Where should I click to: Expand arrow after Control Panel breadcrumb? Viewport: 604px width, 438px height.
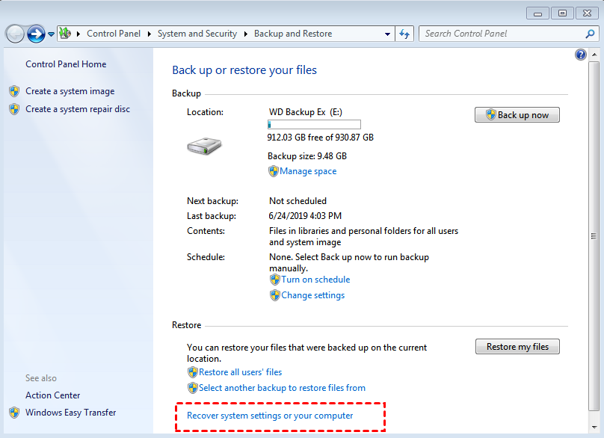click(x=149, y=34)
